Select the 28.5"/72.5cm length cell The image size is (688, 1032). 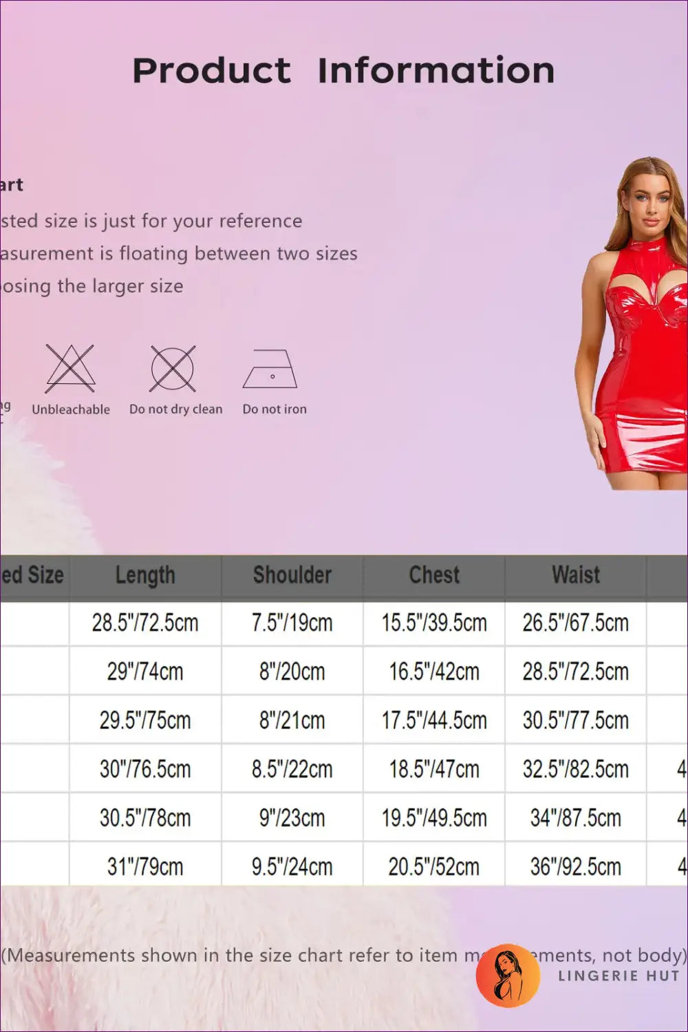(145, 623)
